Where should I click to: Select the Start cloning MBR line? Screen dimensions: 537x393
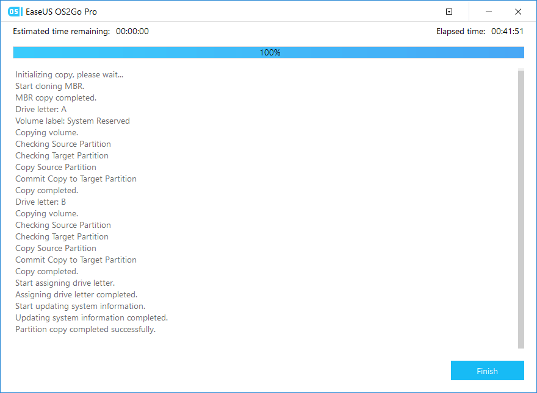pos(49,86)
